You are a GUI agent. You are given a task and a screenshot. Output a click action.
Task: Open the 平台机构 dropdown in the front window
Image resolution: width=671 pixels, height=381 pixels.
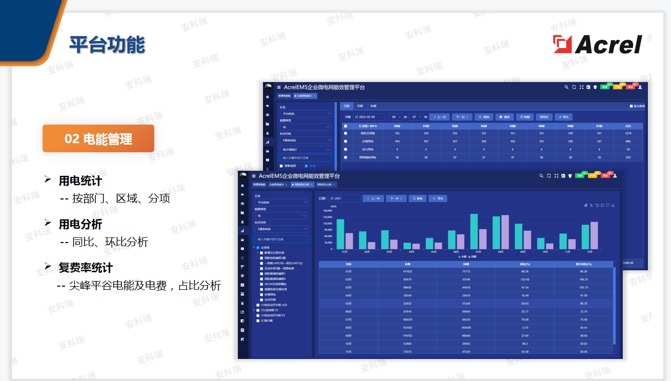point(281,203)
